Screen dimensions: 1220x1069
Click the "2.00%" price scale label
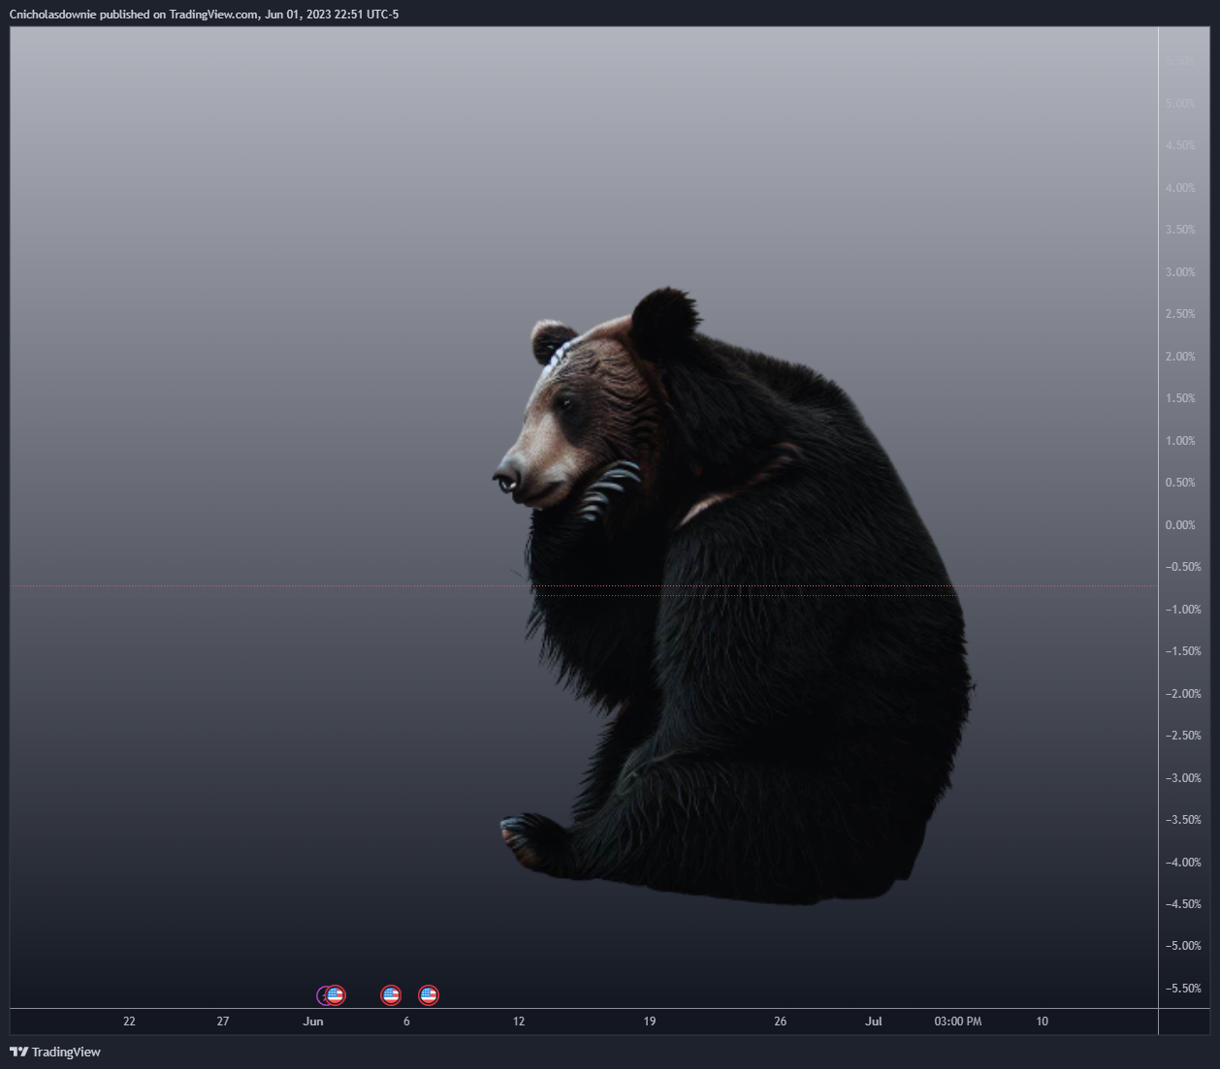click(x=1180, y=357)
